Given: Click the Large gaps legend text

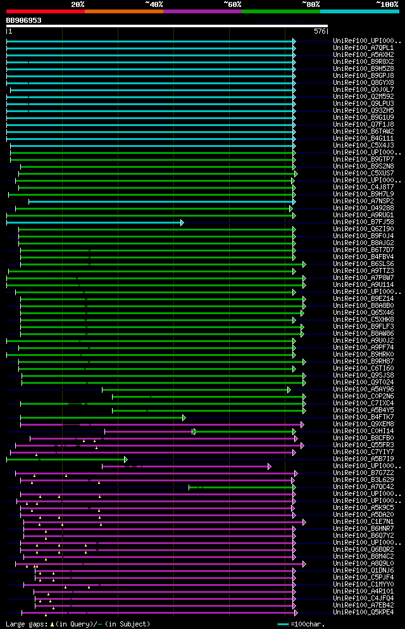Looking at the screenshot, I should click(78, 624).
